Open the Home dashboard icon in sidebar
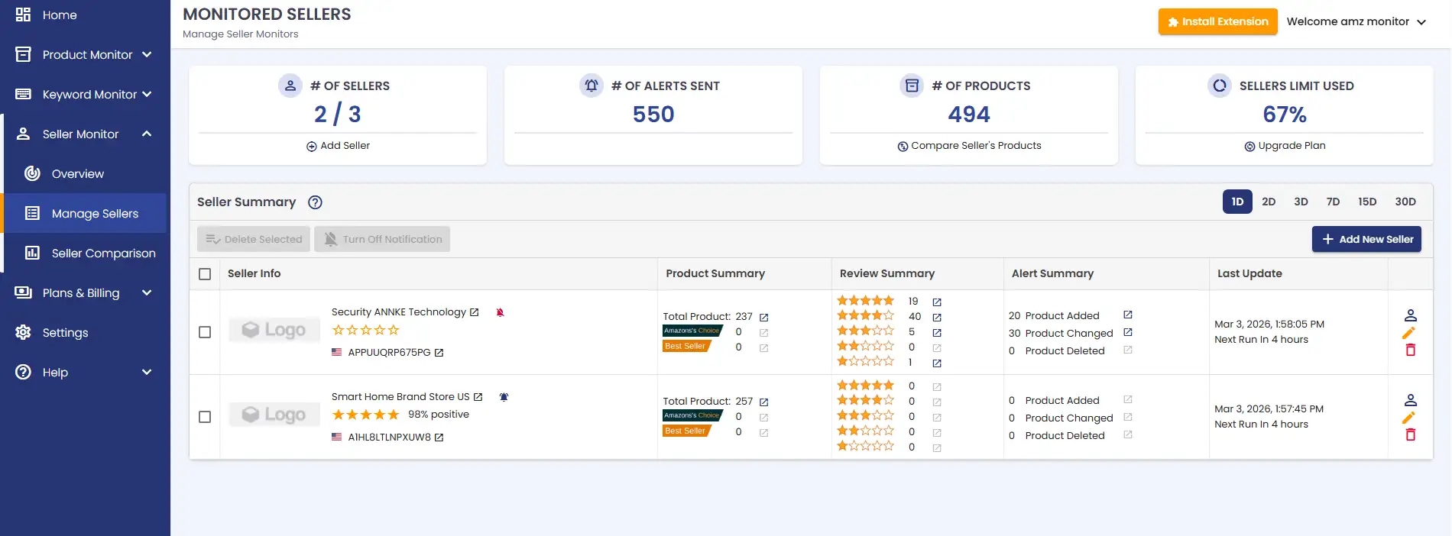The height and width of the screenshot is (536, 1452). [23, 15]
